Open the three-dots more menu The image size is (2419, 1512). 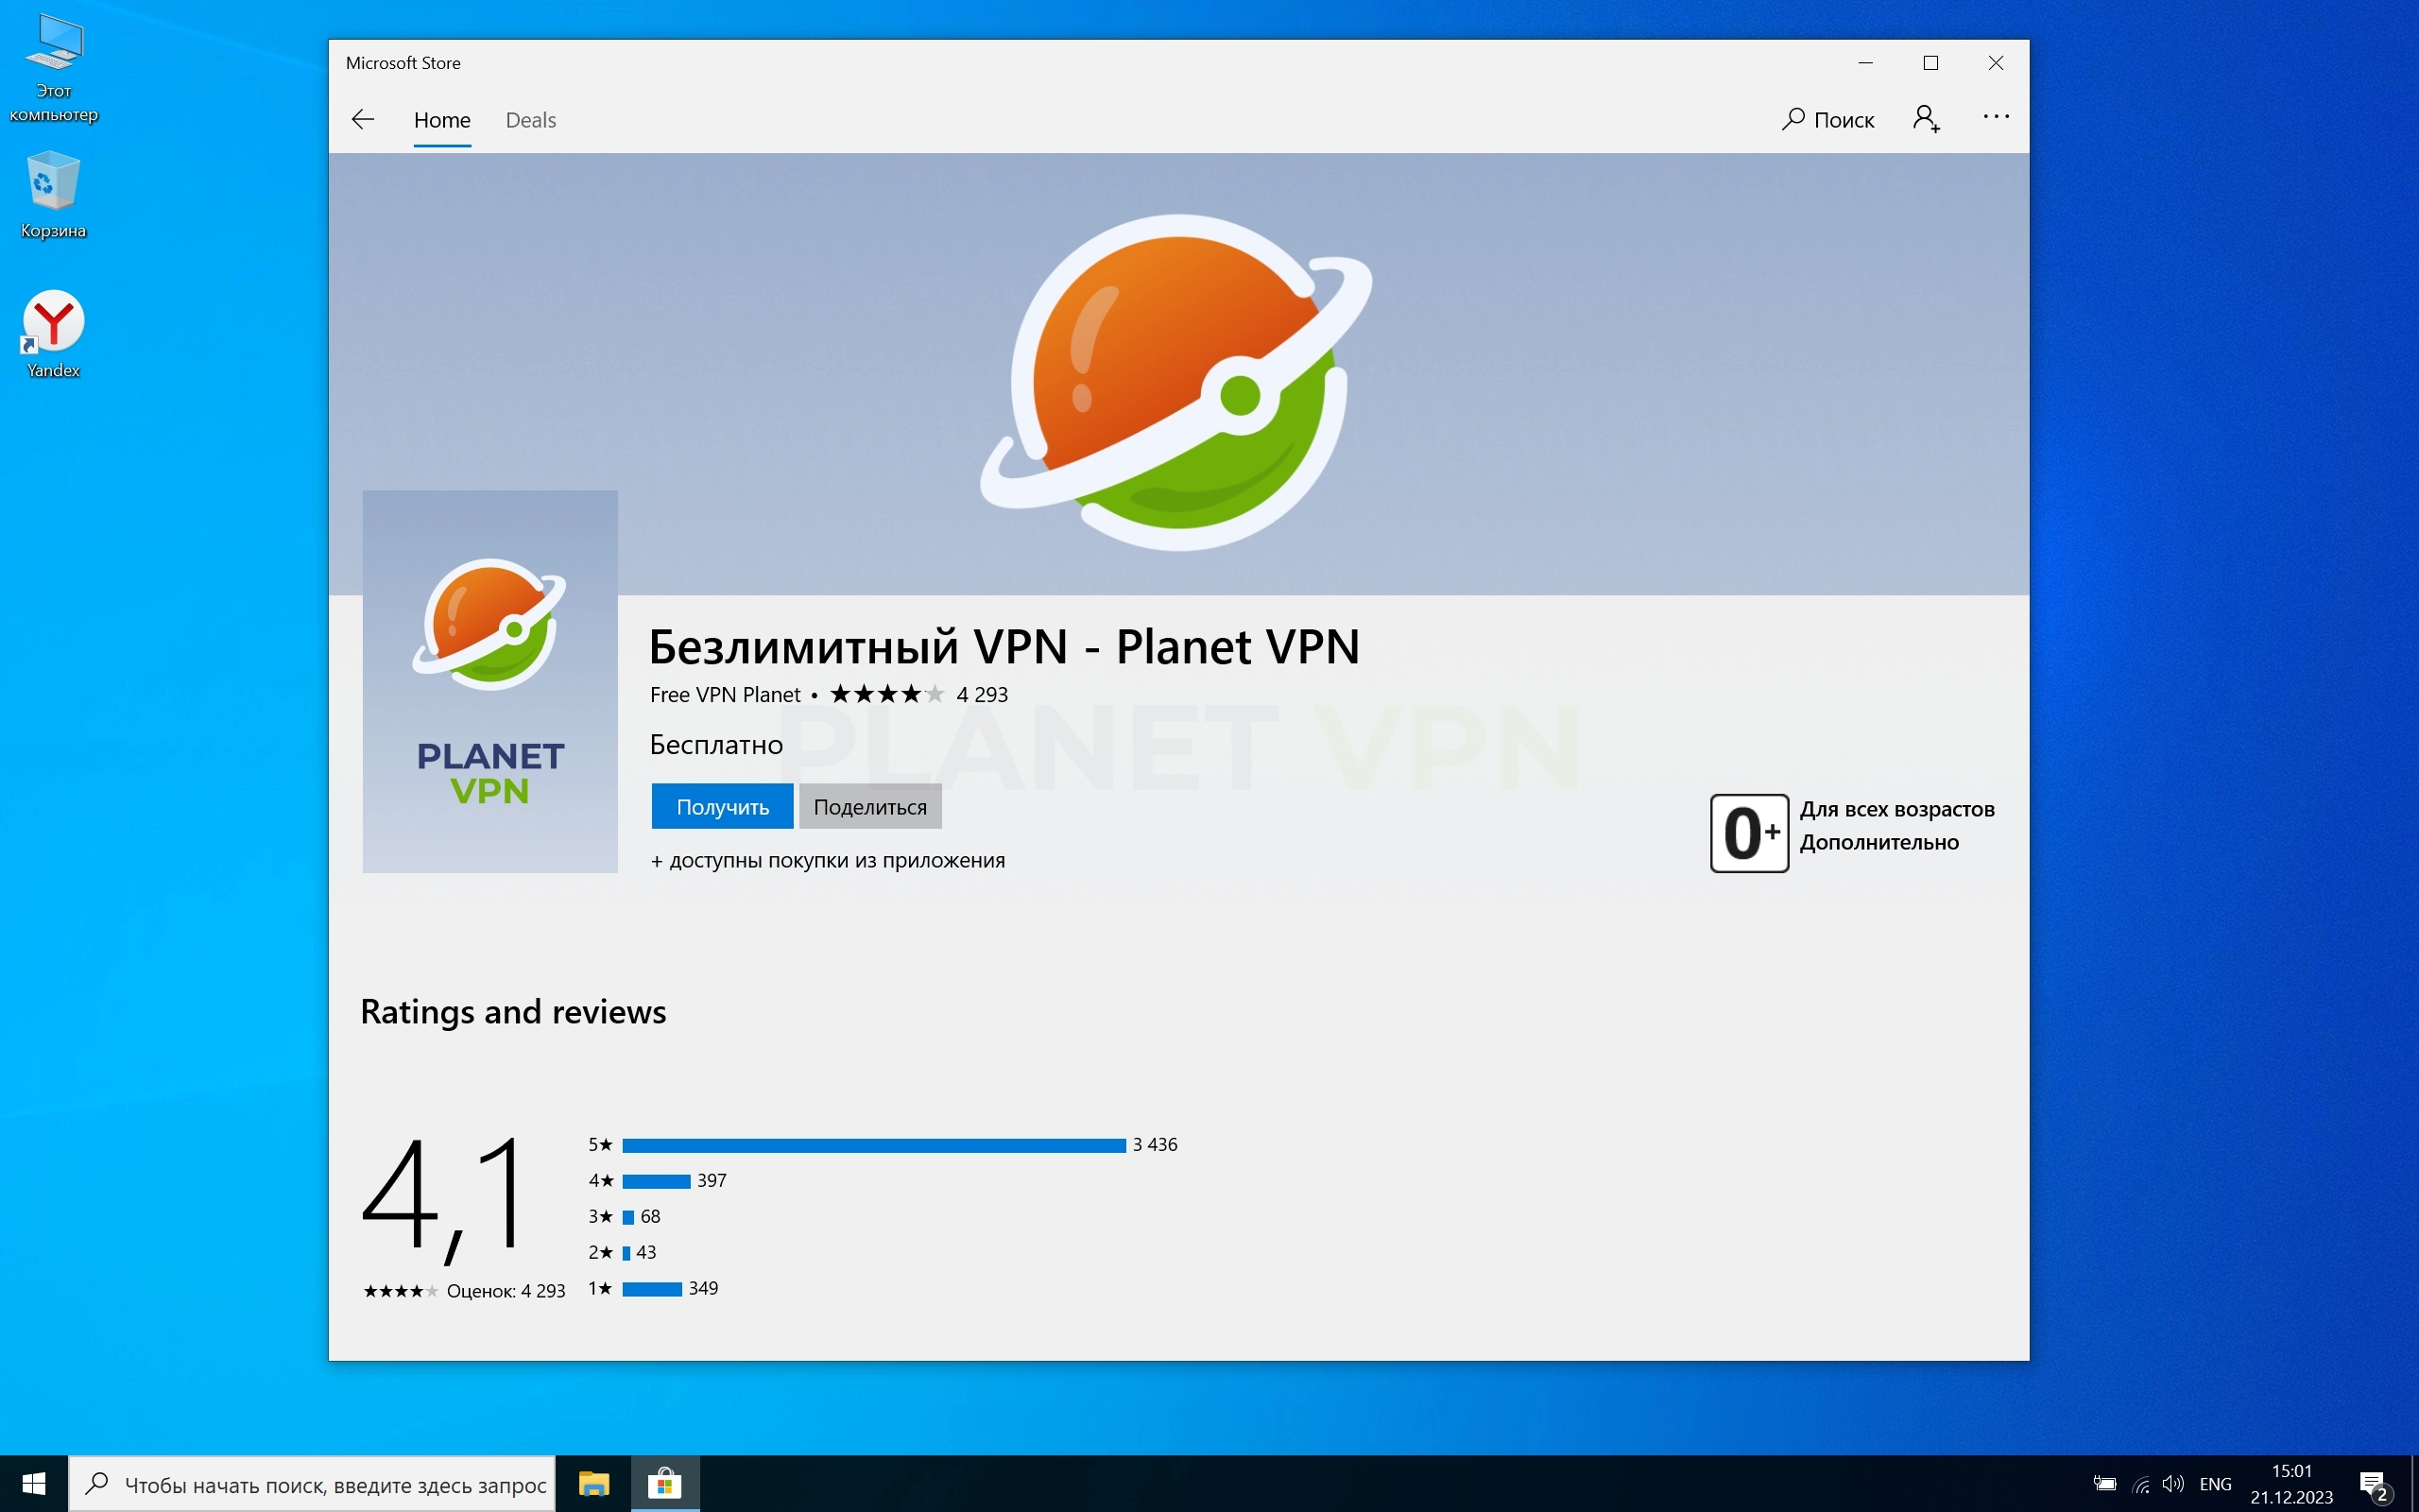pyautogui.click(x=1995, y=117)
